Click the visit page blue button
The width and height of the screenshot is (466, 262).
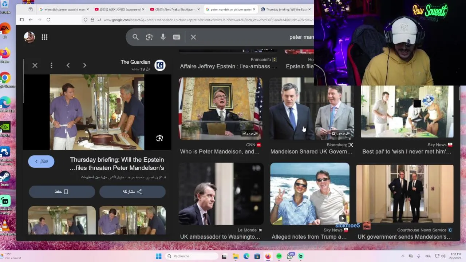41,161
